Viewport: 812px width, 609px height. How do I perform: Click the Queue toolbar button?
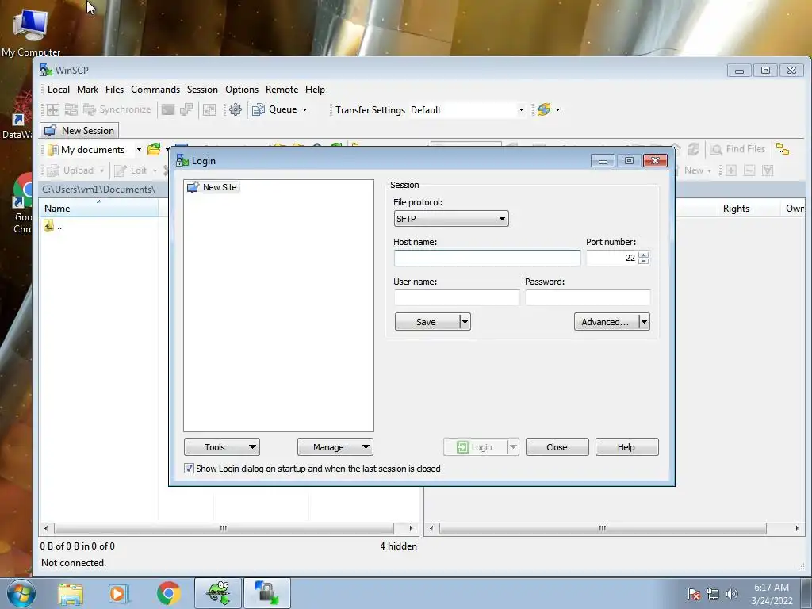274,109
